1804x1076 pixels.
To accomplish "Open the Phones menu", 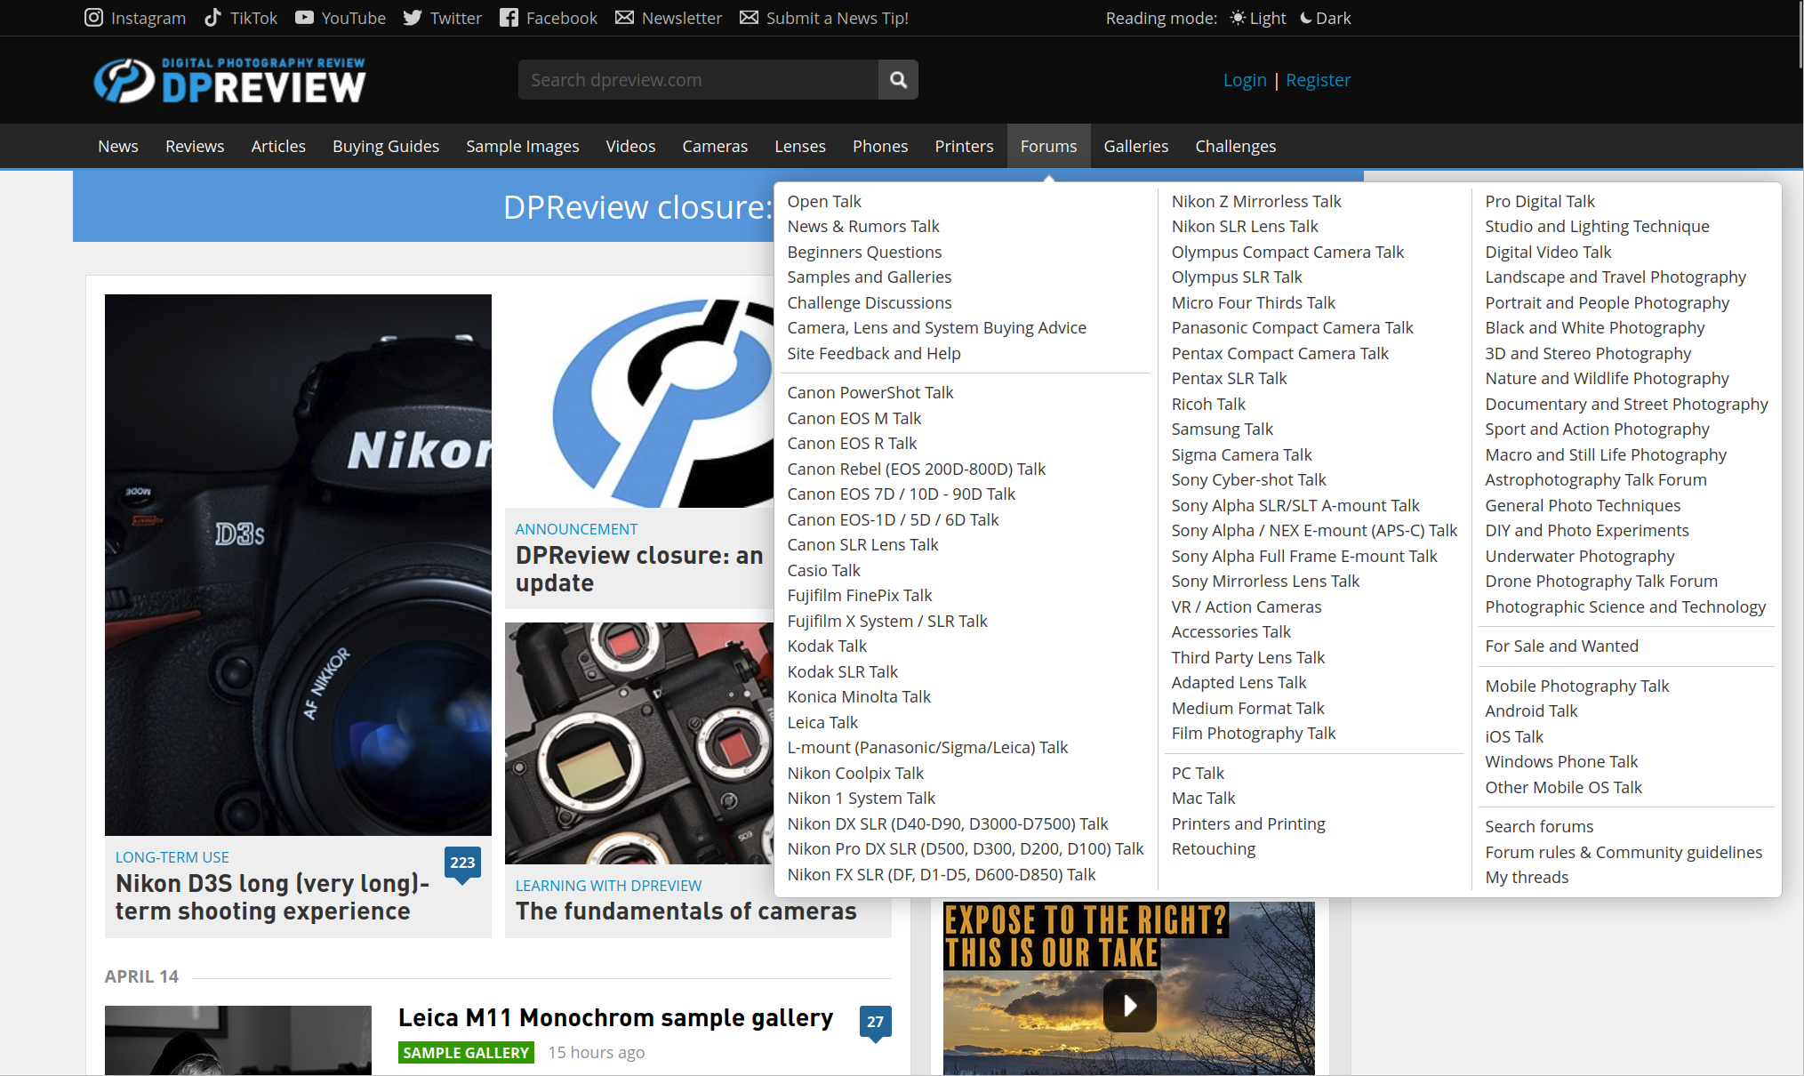I will coord(880,146).
